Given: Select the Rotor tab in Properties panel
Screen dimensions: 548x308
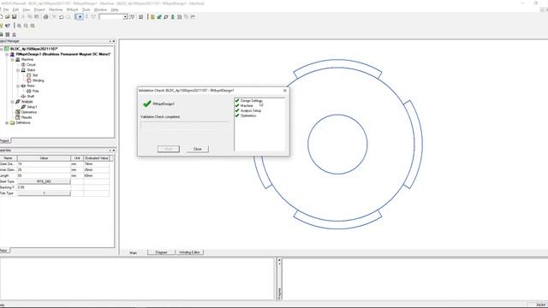Looking at the screenshot, I should (x=4, y=251).
